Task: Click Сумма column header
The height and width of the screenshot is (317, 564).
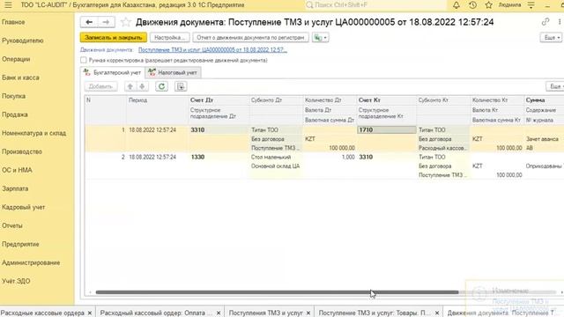Action: 544,100
